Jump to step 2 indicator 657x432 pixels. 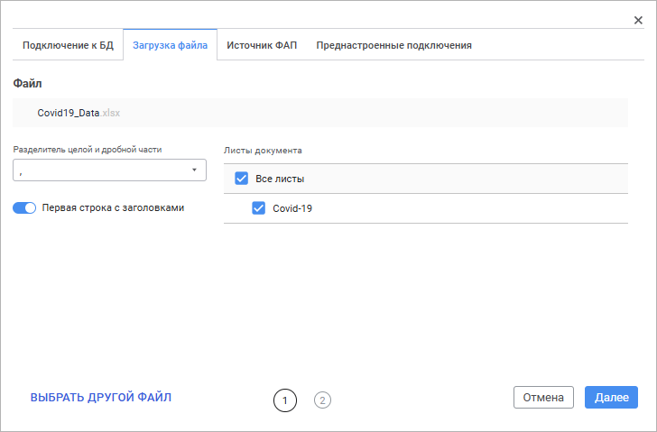322,400
